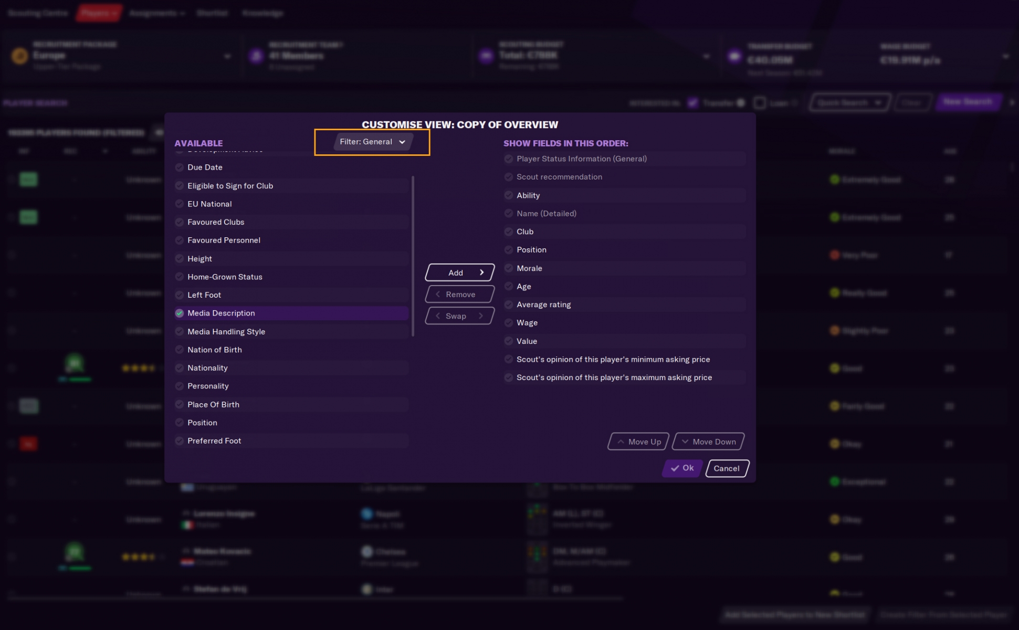The height and width of the screenshot is (630, 1019).
Task: Click Ok to confirm view customization
Action: [681, 467]
